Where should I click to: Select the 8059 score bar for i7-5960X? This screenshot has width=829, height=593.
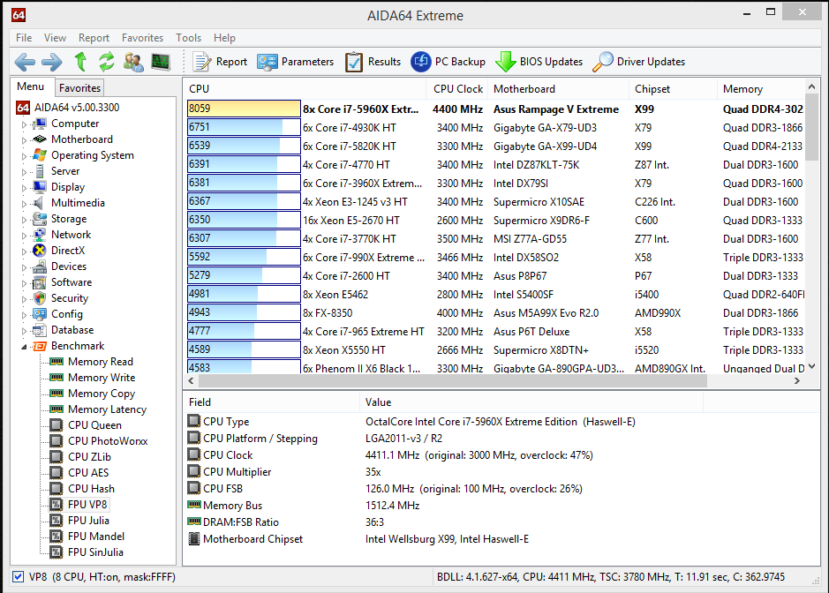244,109
